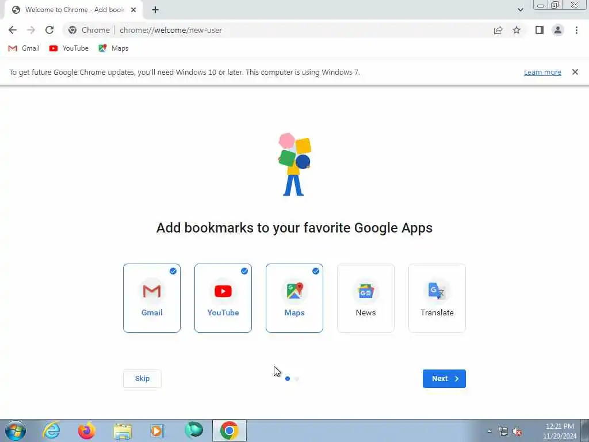The height and width of the screenshot is (442, 589).
Task: Select the News app card
Action: (x=366, y=298)
